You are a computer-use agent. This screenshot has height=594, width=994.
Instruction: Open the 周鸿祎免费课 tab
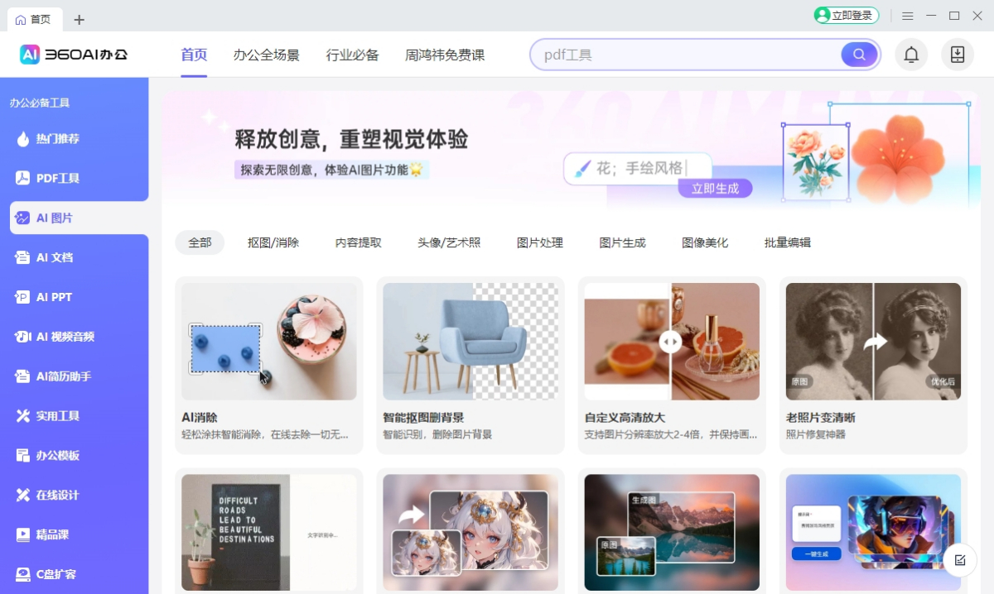tap(445, 55)
